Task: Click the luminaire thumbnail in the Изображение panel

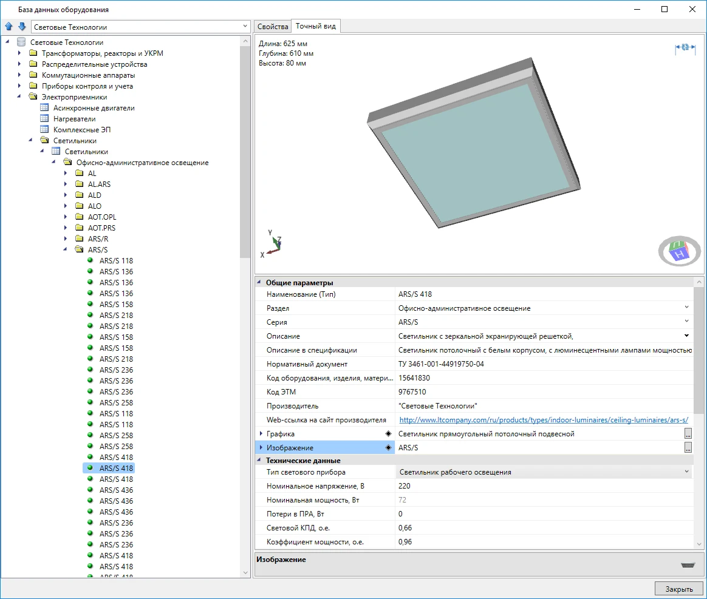Action: [688, 564]
